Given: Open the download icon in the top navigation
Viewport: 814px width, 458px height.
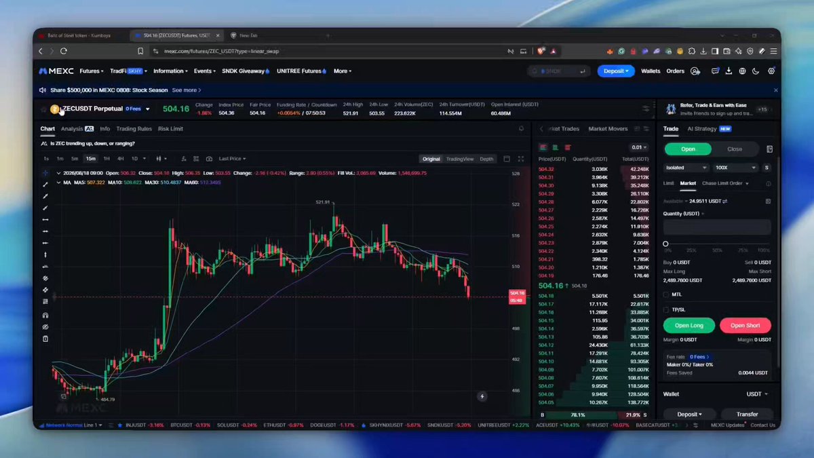Looking at the screenshot, I should pos(729,71).
